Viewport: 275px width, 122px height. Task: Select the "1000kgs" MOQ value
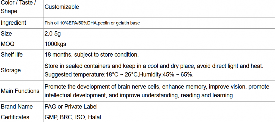(x=55, y=44)
